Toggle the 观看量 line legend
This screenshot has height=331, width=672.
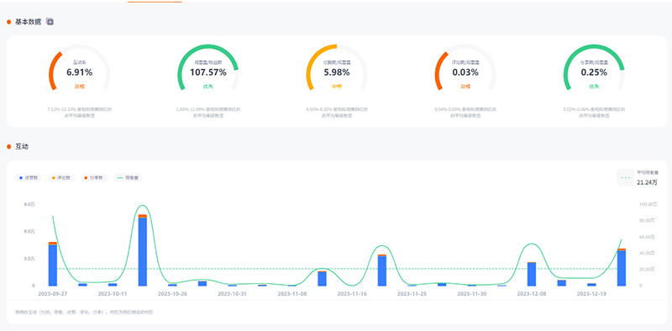point(128,177)
